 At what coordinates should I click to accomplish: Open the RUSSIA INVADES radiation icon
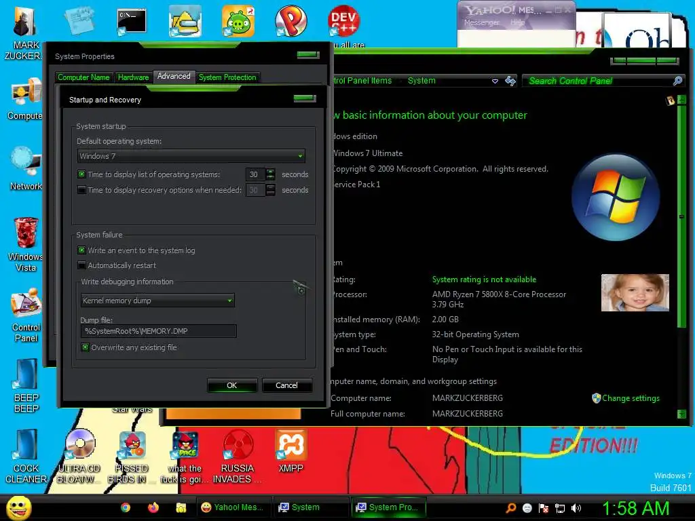click(238, 456)
